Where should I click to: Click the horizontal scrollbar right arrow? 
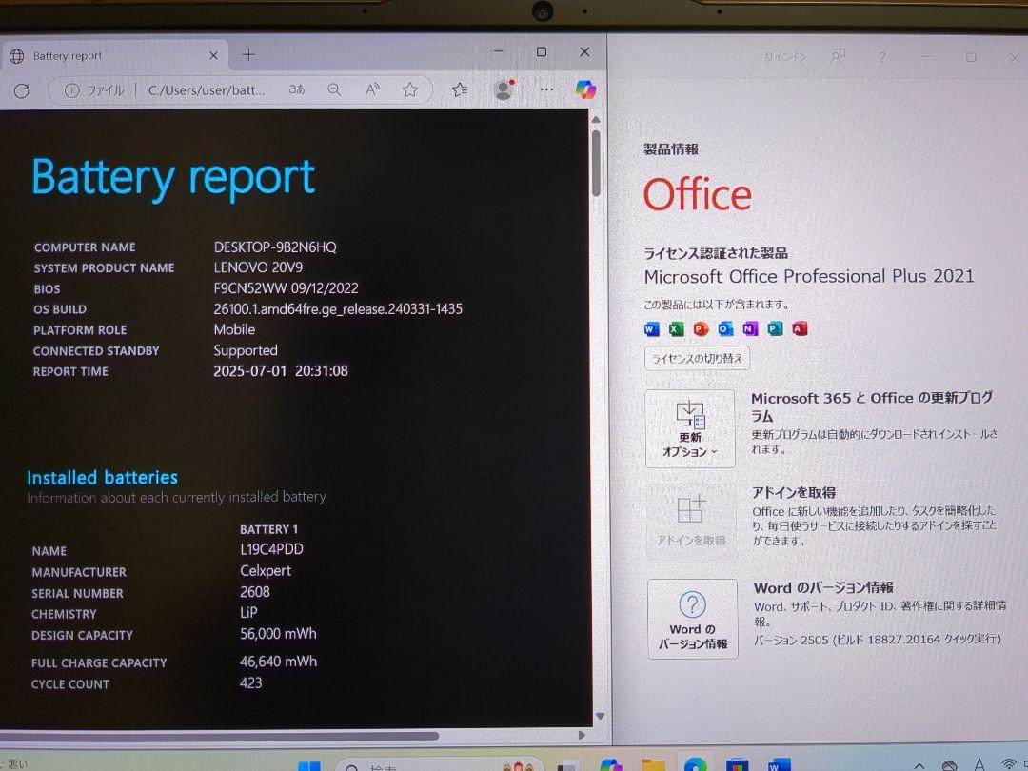582,736
